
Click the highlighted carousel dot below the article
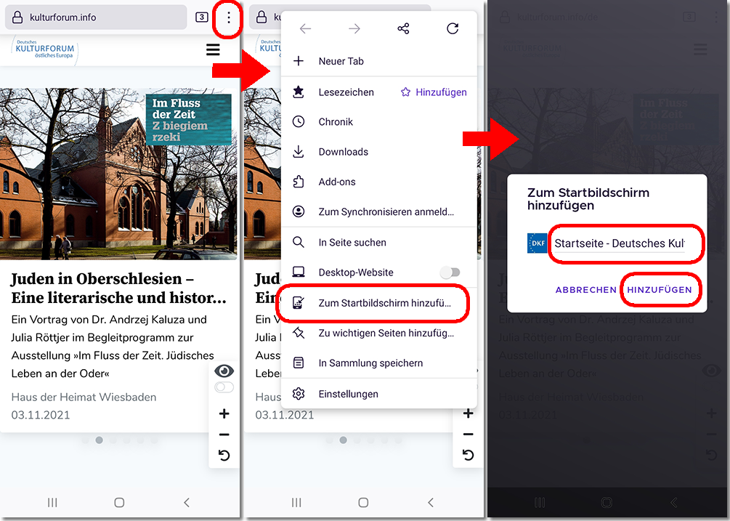point(100,440)
